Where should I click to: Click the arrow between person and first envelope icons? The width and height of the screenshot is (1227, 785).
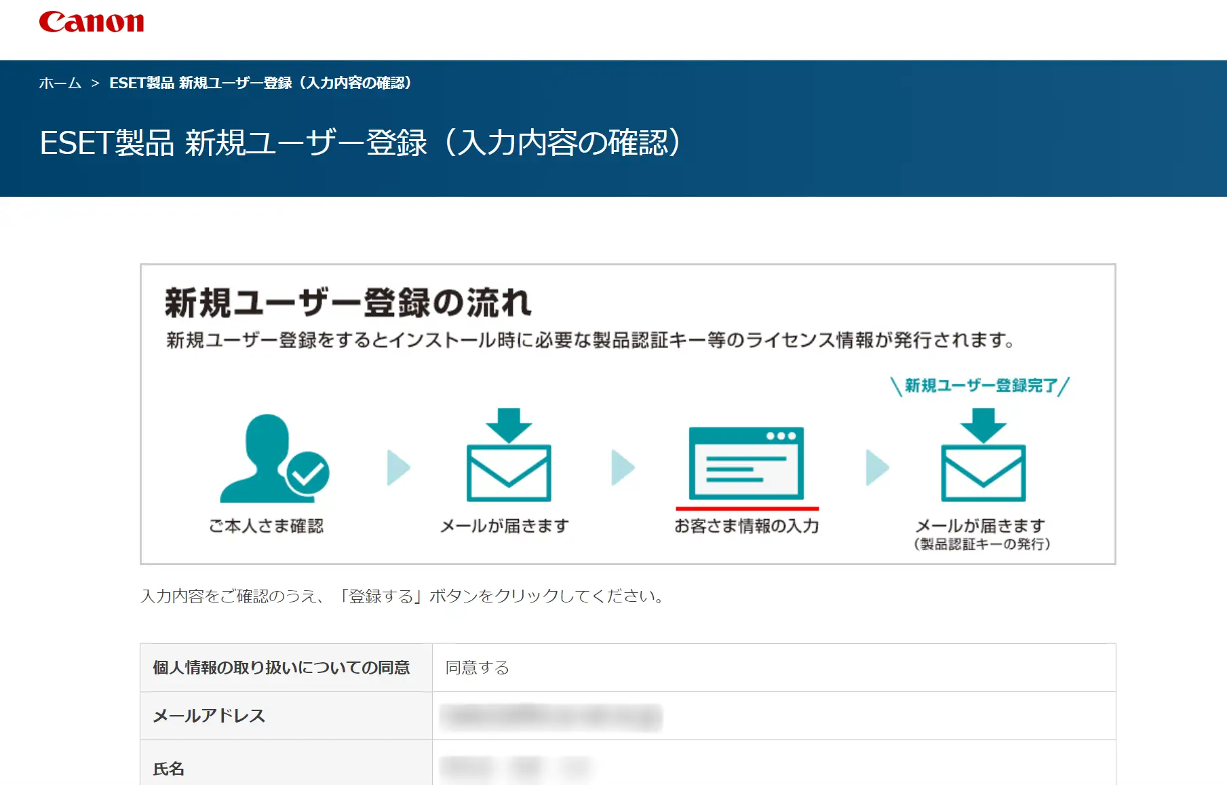coord(398,467)
